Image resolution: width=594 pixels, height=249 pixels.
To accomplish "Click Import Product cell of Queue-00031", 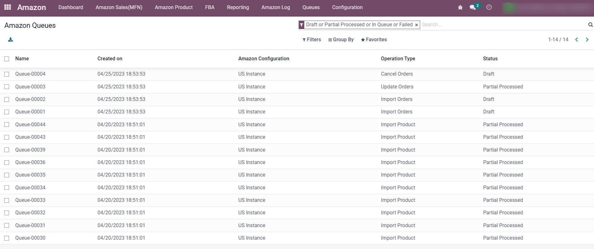I will [398, 226].
